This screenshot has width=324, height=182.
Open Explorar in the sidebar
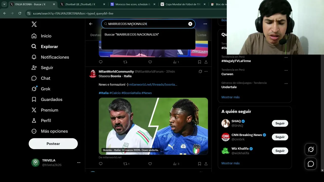click(x=45, y=47)
